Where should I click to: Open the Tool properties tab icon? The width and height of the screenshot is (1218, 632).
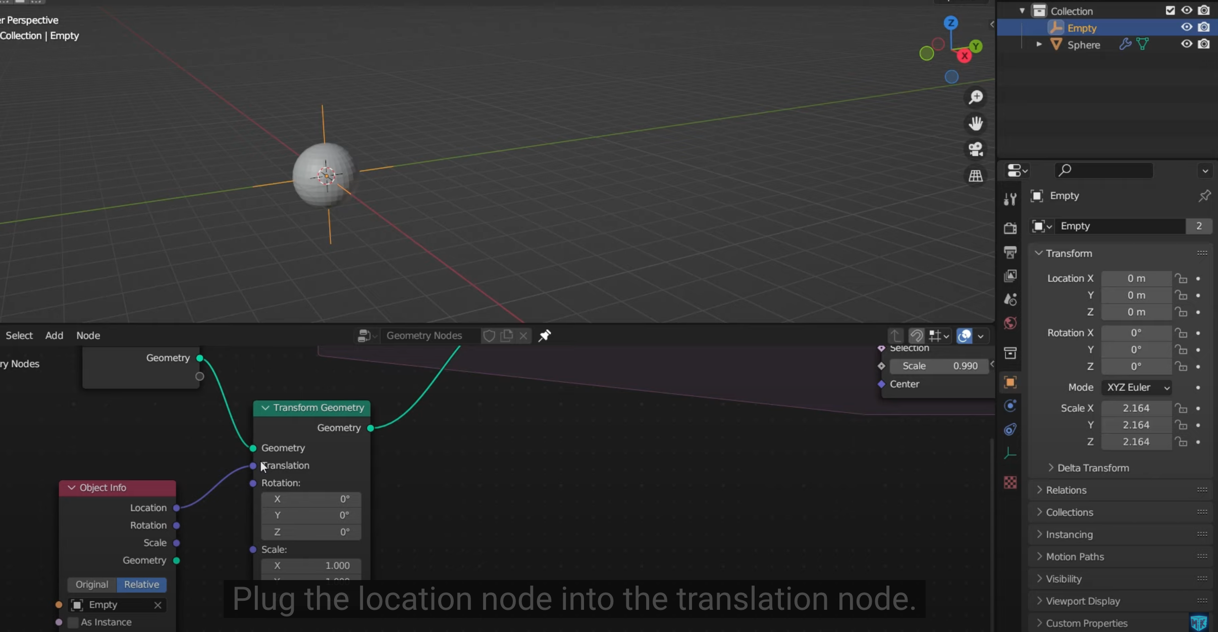click(1010, 199)
